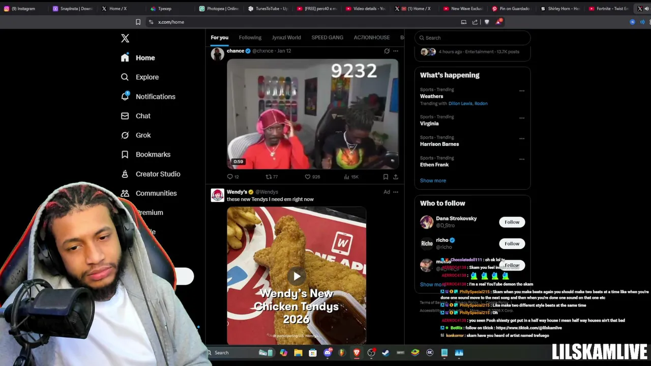Switch to the For you tab
651x366 pixels.
pyautogui.click(x=220, y=38)
